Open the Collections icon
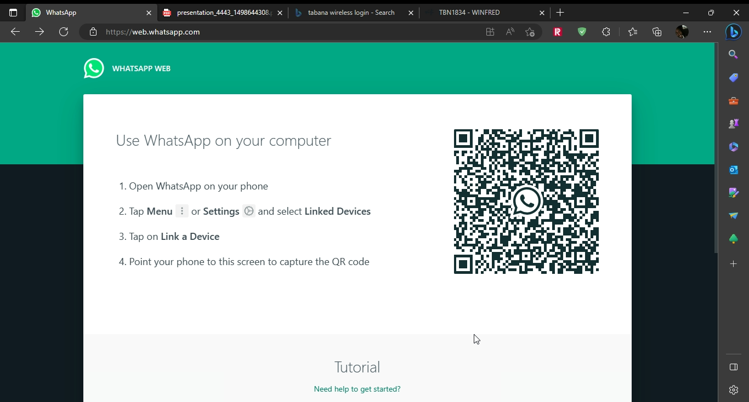The image size is (749, 402). click(x=657, y=32)
